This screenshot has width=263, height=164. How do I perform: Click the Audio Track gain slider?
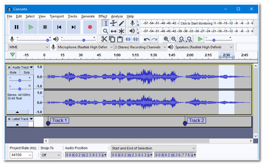pos(20,80)
